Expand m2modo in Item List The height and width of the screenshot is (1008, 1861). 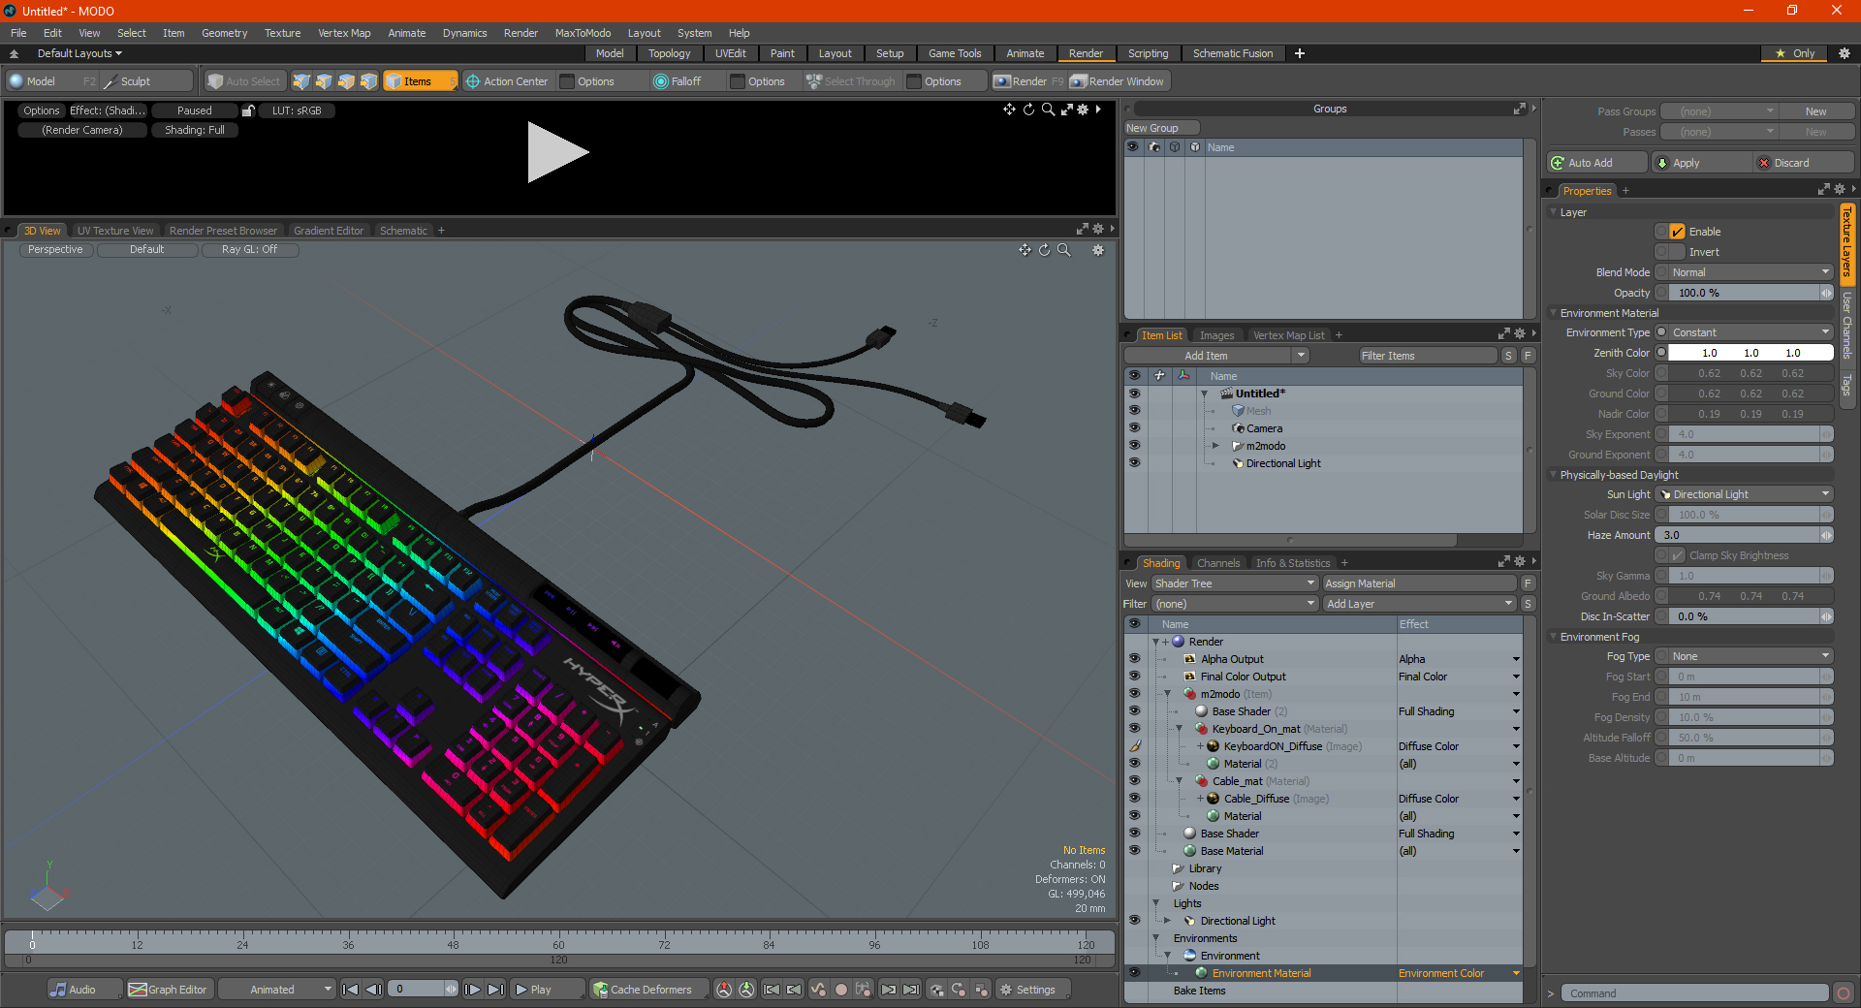coord(1215,446)
